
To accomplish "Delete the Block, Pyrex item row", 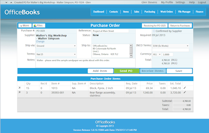I will point(20,88).
